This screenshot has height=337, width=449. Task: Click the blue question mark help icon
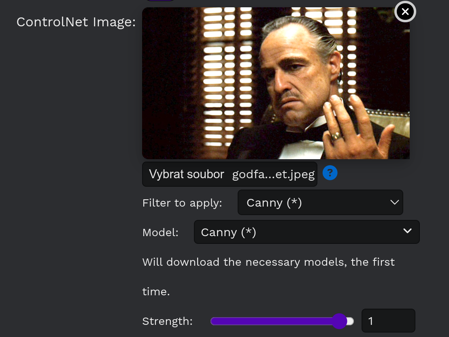[x=330, y=173]
